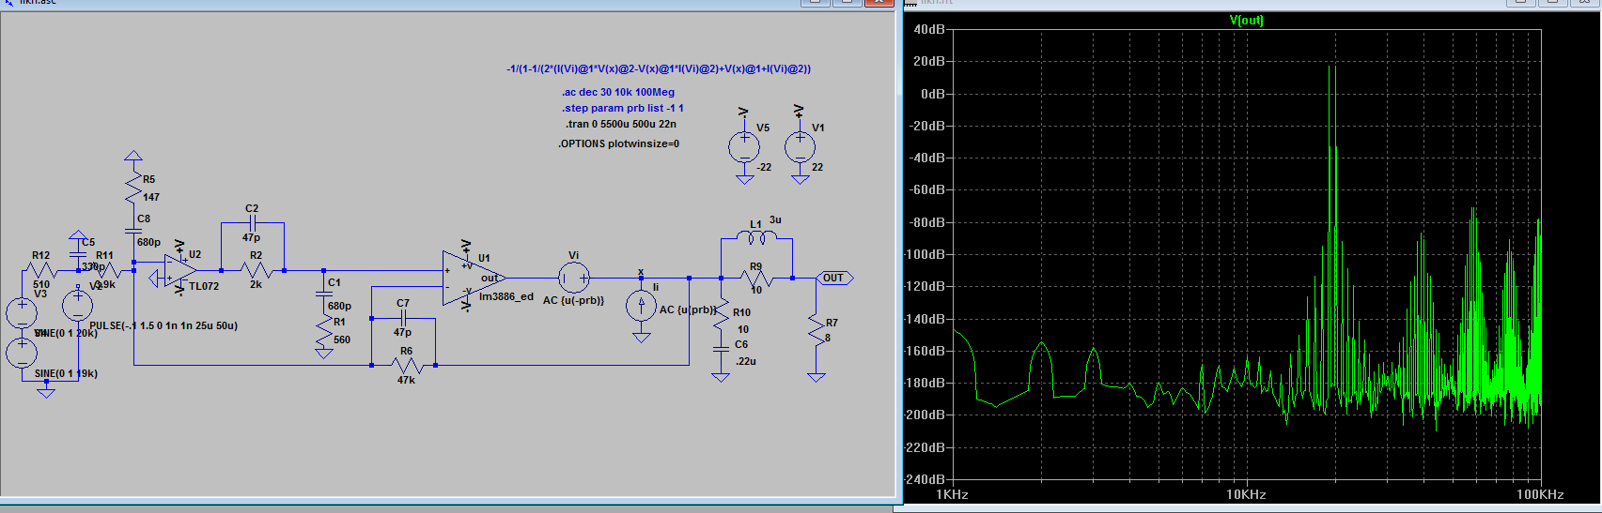
Task: Click the 40dB label on plot axis
Action: pos(930,29)
